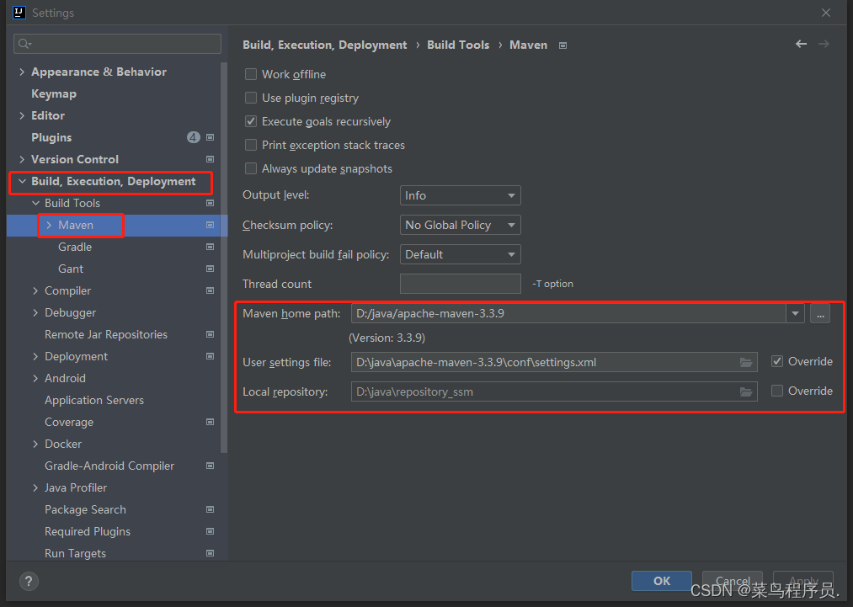The height and width of the screenshot is (607, 853).
Task: Go forward using the right arrow
Action: 824,44
